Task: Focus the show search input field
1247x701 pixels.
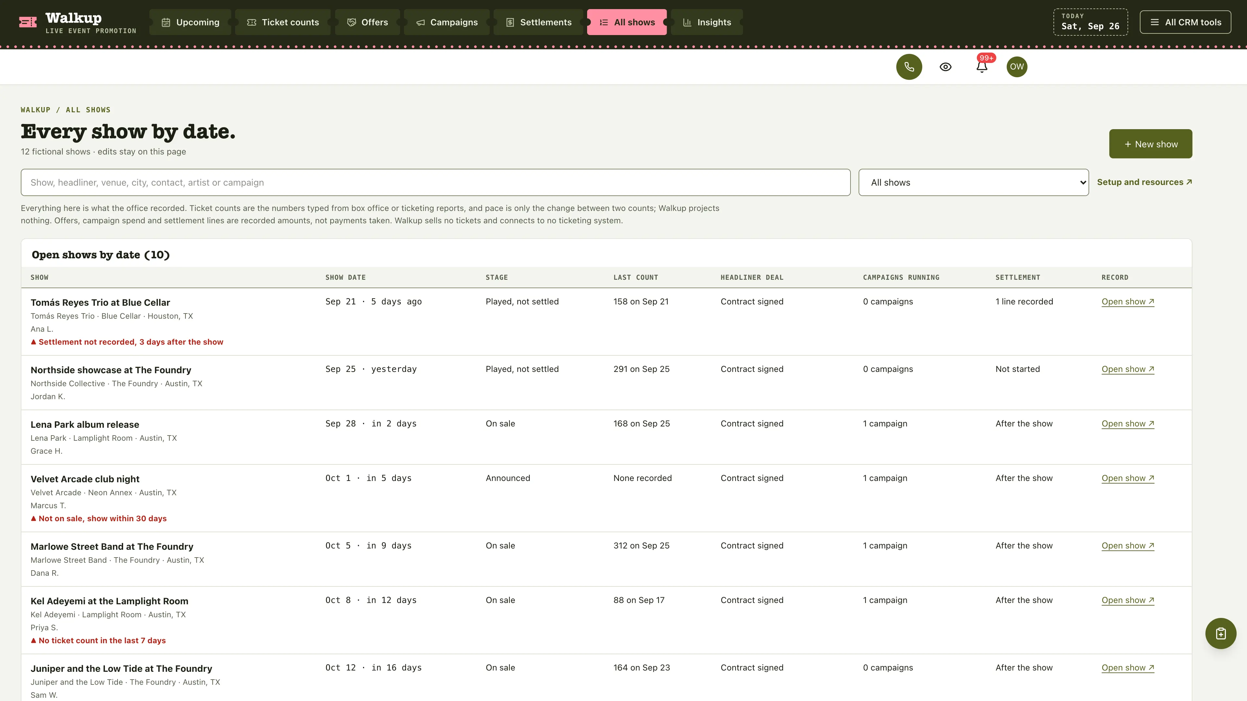Action: click(435, 182)
